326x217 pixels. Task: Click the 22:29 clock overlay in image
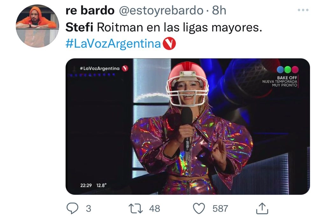86,185
